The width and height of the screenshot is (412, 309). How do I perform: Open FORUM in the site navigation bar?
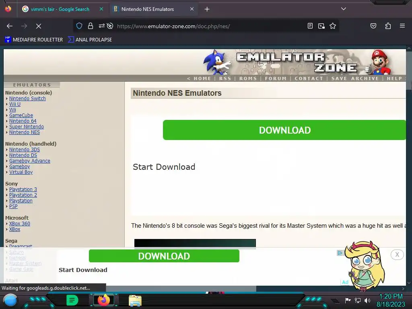276,78
